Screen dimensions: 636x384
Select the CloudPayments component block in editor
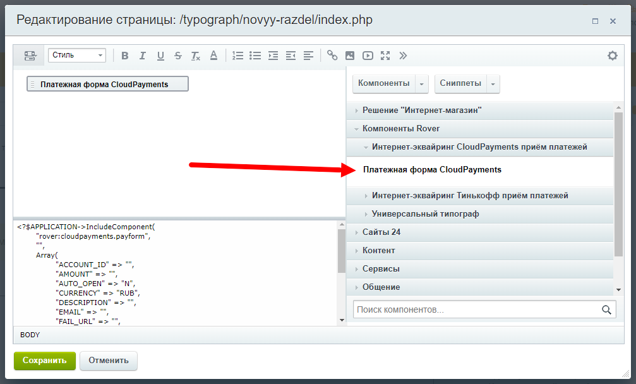coord(107,84)
